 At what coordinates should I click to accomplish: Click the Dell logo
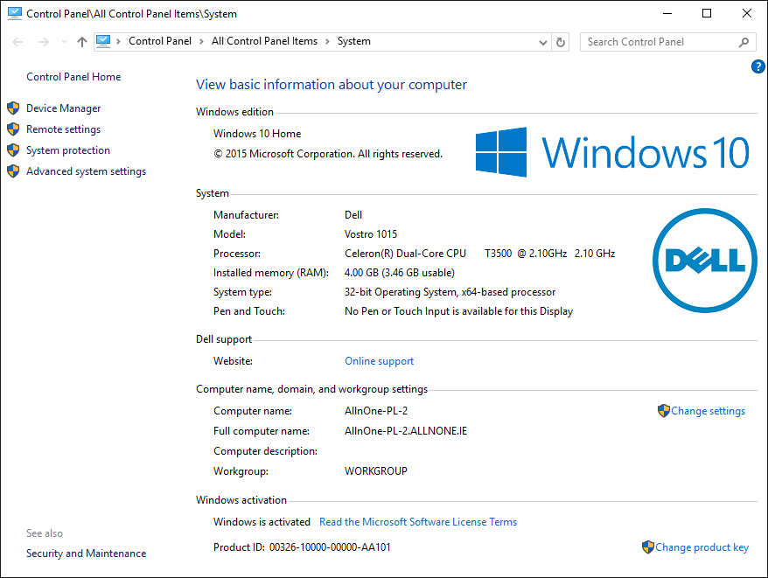point(705,261)
